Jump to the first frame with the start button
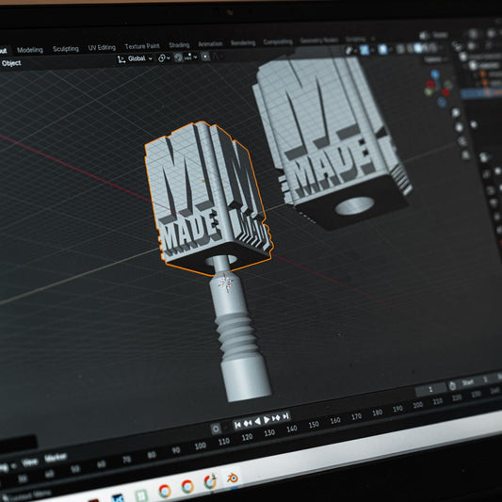Image resolution: width=502 pixels, height=502 pixels. pos(237,425)
